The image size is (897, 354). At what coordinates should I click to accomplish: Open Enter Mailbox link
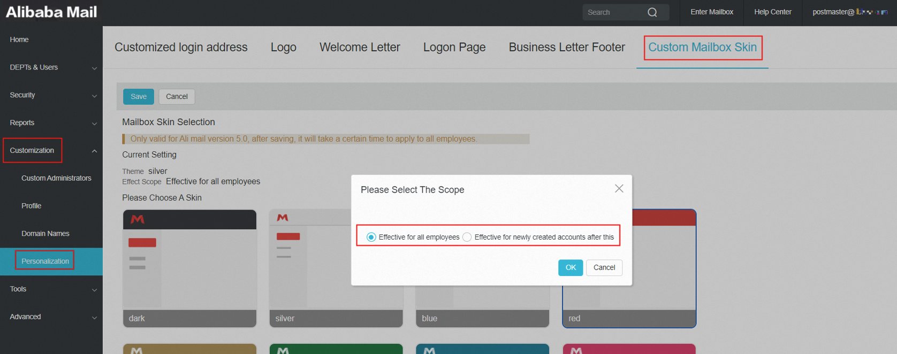pyautogui.click(x=712, y=12)
